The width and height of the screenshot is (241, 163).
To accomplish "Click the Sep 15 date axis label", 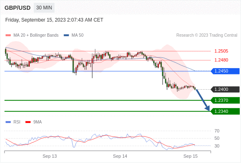I will (190, 156).
